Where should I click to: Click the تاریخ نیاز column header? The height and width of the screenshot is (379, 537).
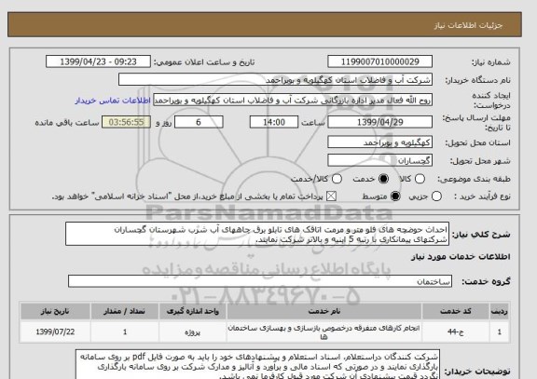point(55,311)
